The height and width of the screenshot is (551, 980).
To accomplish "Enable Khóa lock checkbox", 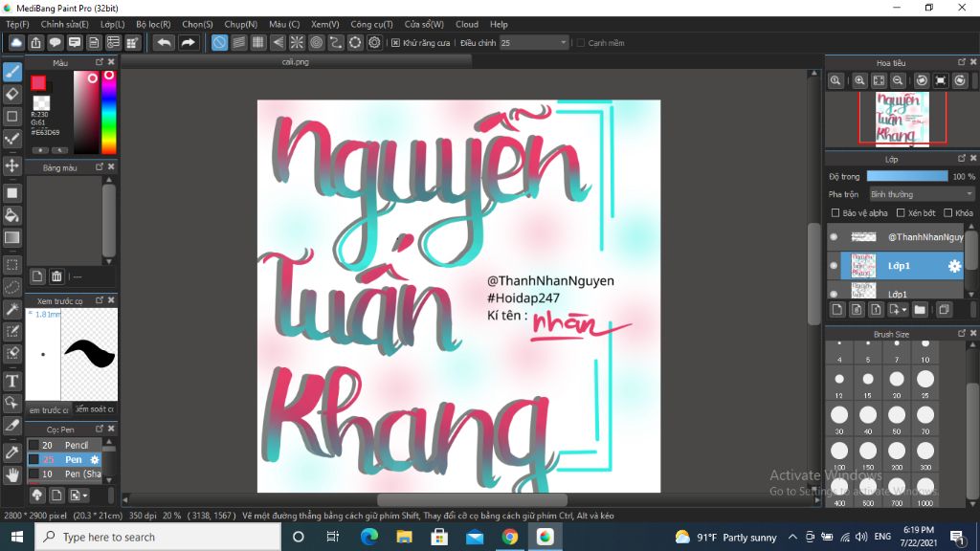I will click(948, 213).
